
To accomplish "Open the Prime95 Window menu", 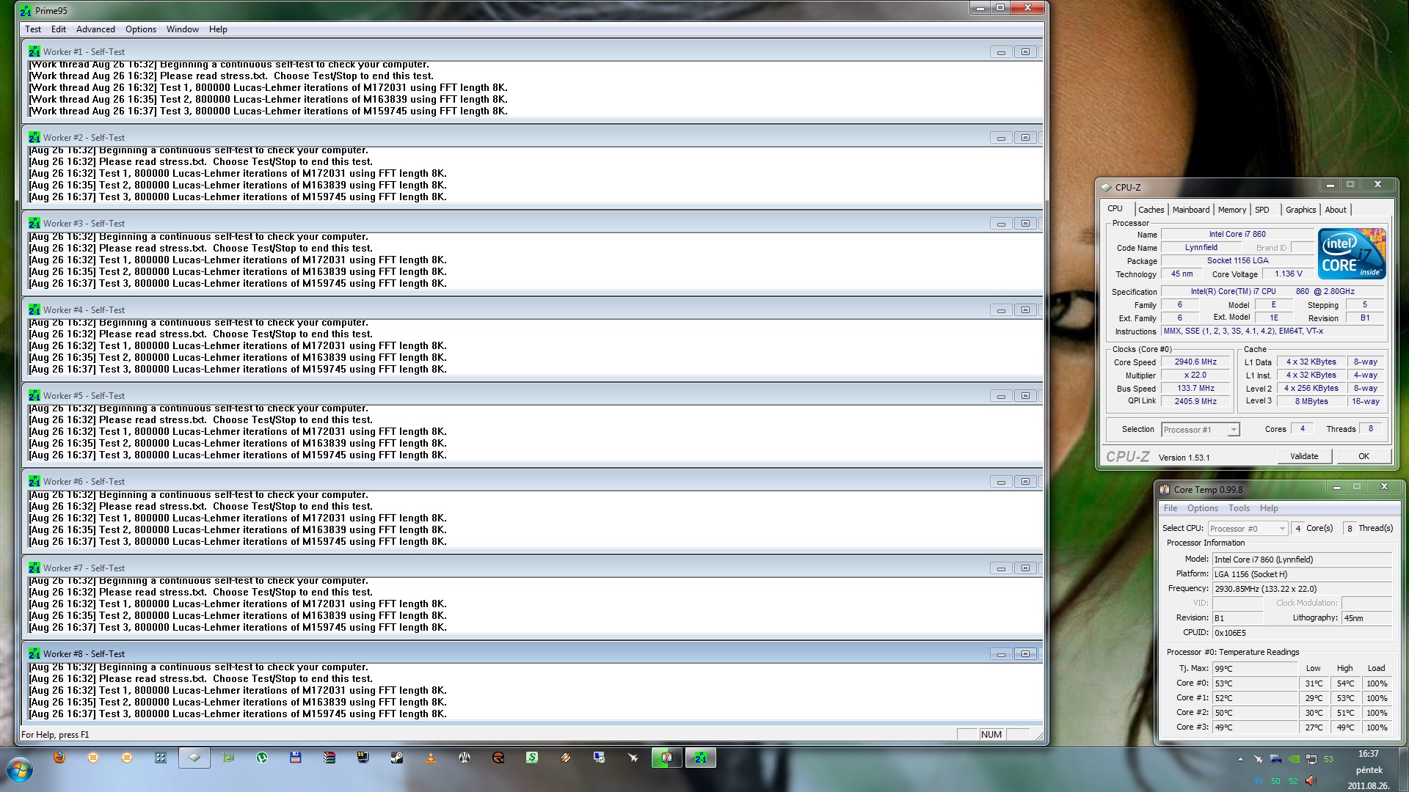I will [183, 29].
